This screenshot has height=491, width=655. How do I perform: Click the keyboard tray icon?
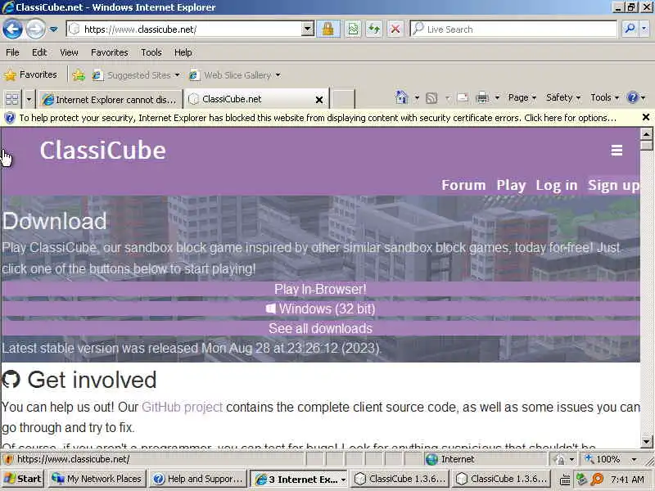pyautogui.click(x=565, y=480)
